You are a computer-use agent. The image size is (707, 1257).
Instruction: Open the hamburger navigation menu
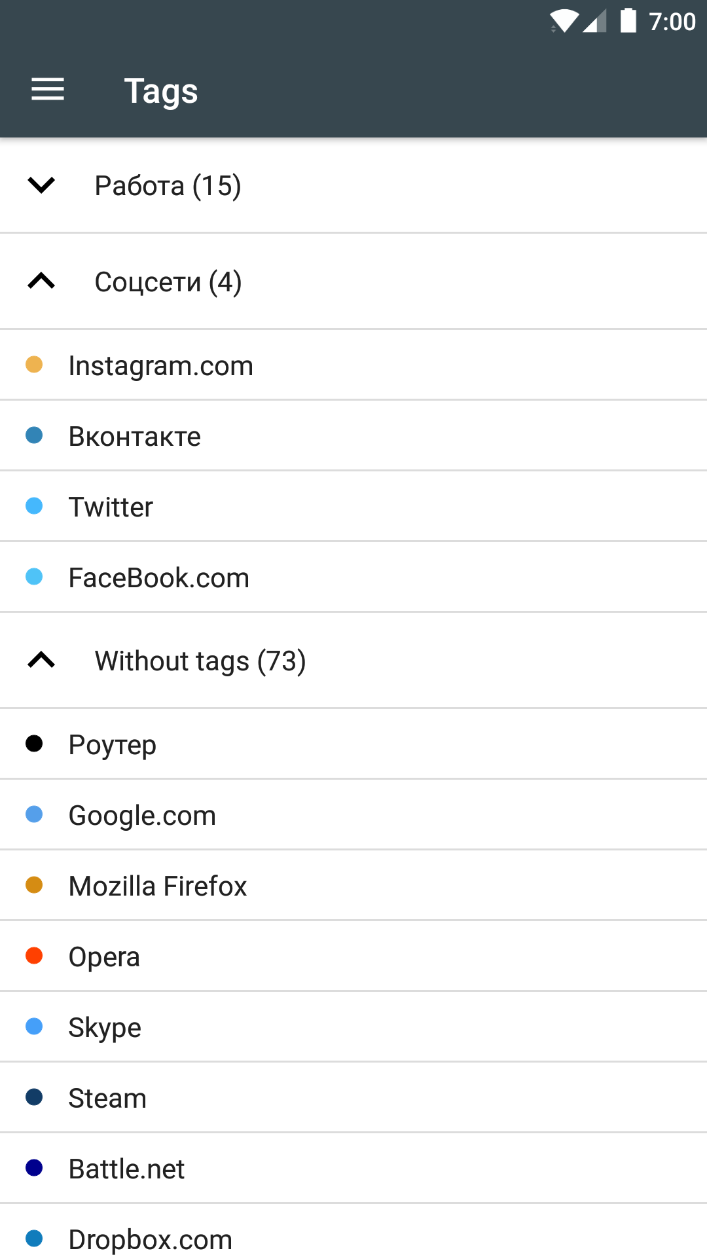48,90
